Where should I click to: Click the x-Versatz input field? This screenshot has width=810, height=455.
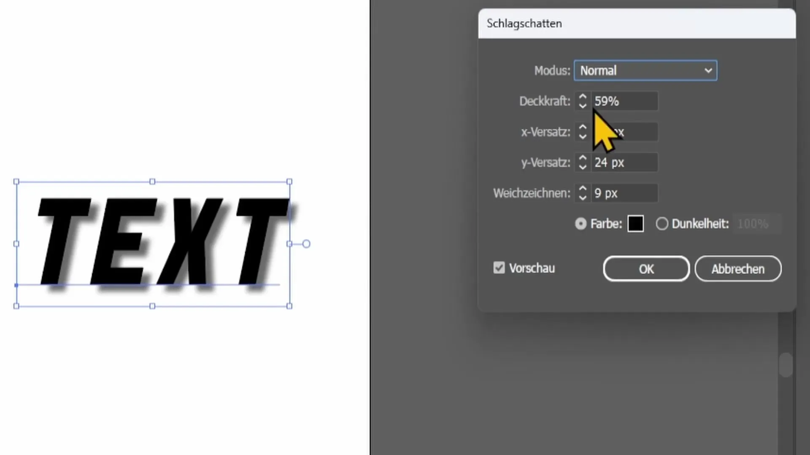point(623,132)
